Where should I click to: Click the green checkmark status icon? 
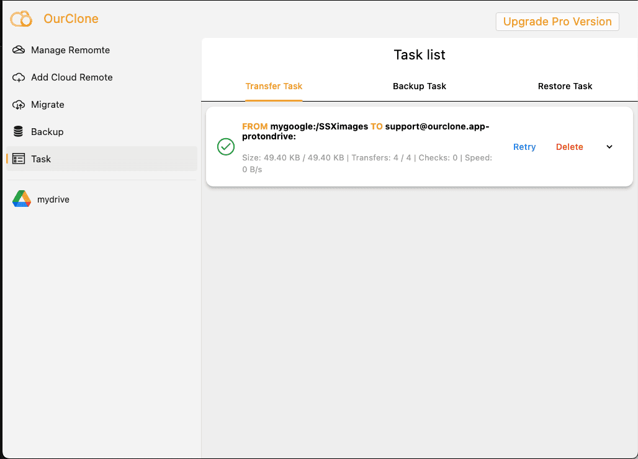click(226, 147)
